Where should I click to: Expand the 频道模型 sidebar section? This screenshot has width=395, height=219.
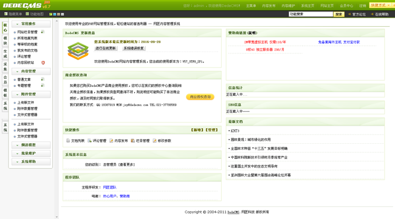point(31,145)
